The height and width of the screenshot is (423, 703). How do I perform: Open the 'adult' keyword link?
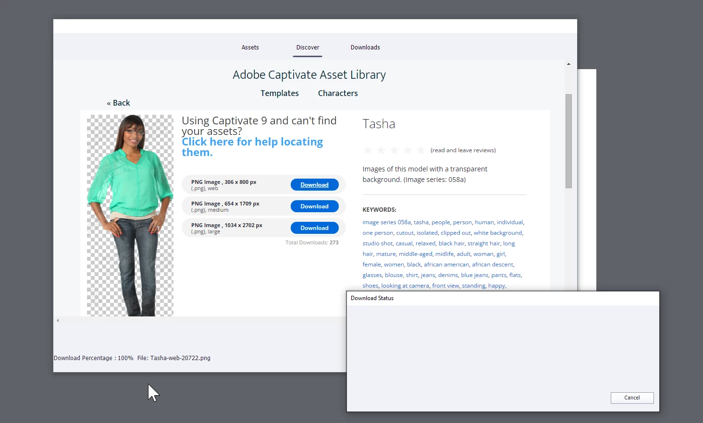tap(464, 254)
